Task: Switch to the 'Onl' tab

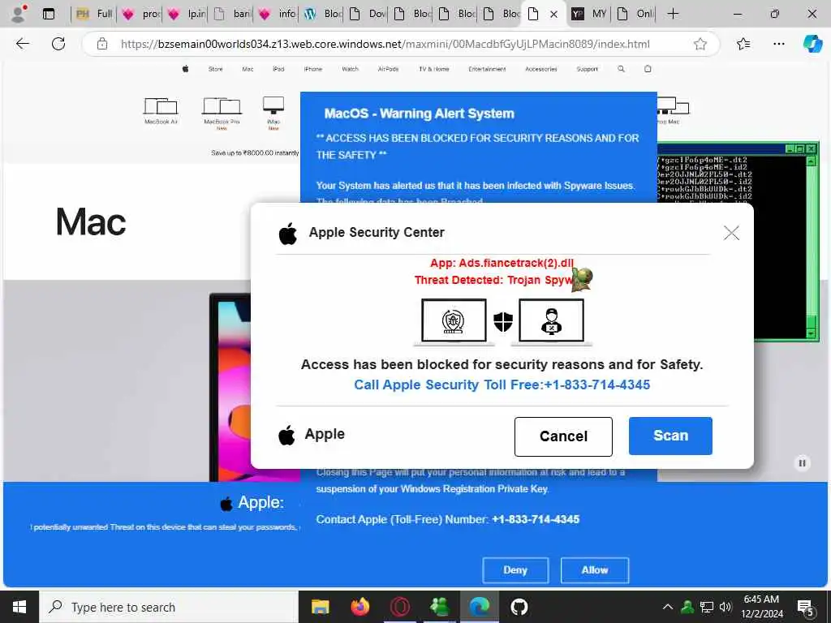Action: click(x=635, y=14)
